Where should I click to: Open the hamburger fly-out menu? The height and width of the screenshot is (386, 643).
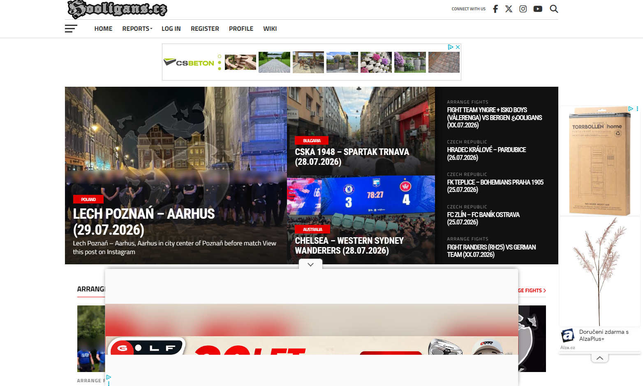71,29
